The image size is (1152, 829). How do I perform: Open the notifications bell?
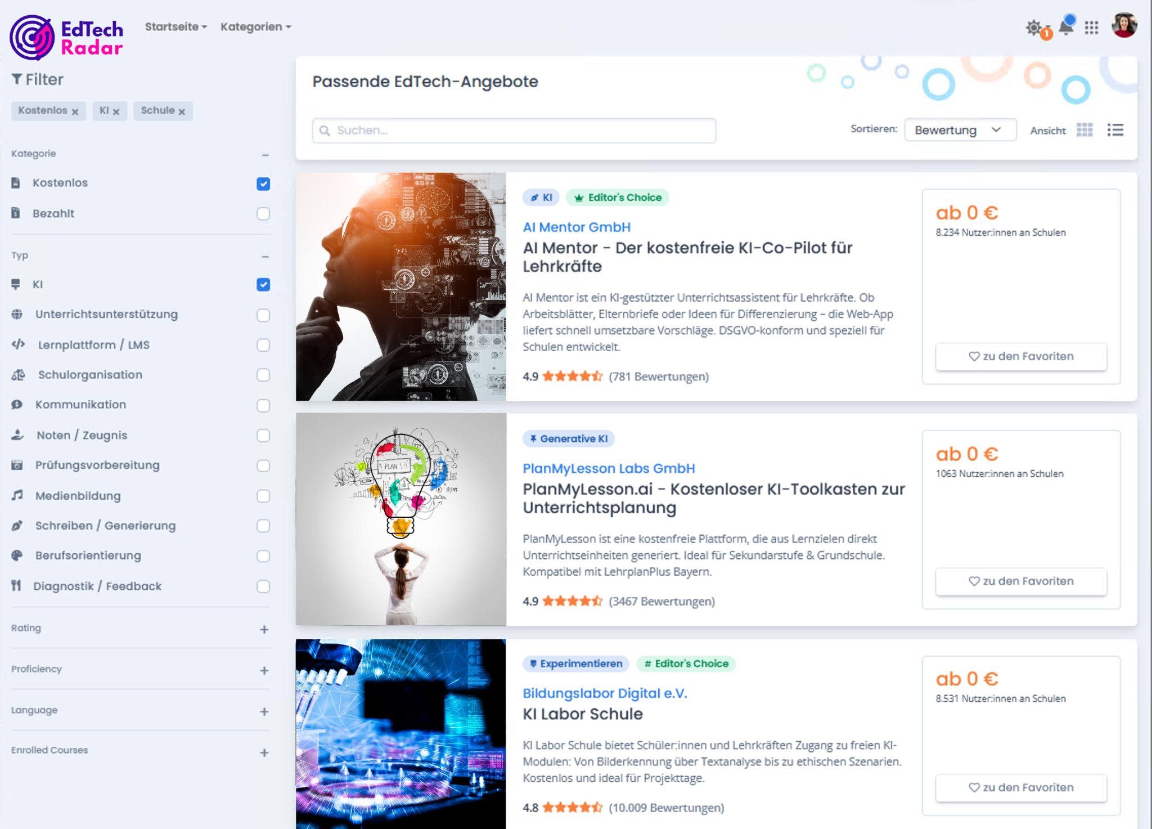(1066, 26)
